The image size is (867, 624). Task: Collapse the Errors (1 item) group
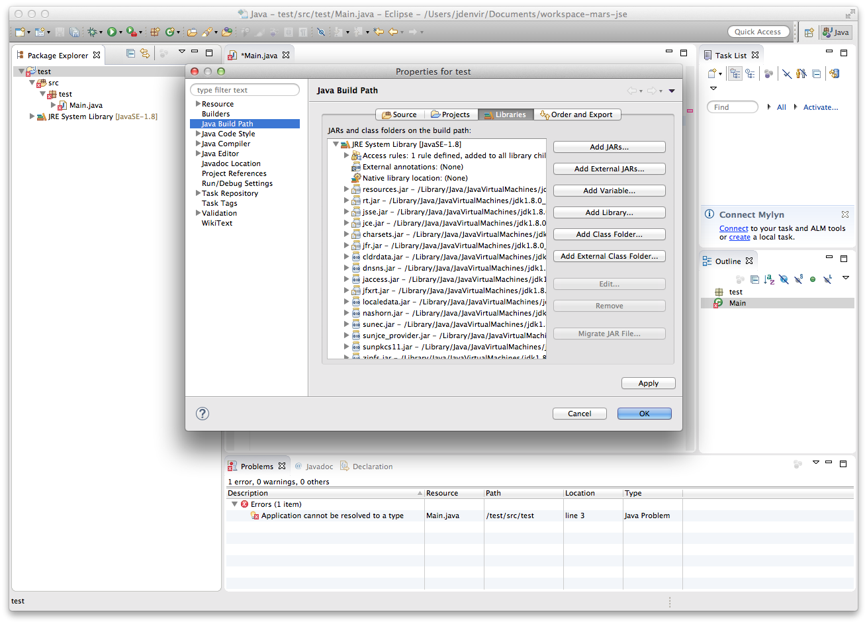pos(234,504)
